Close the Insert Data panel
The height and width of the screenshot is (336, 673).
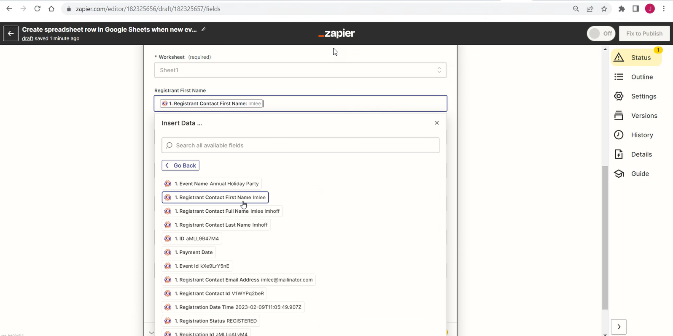[x=437, y=123]
